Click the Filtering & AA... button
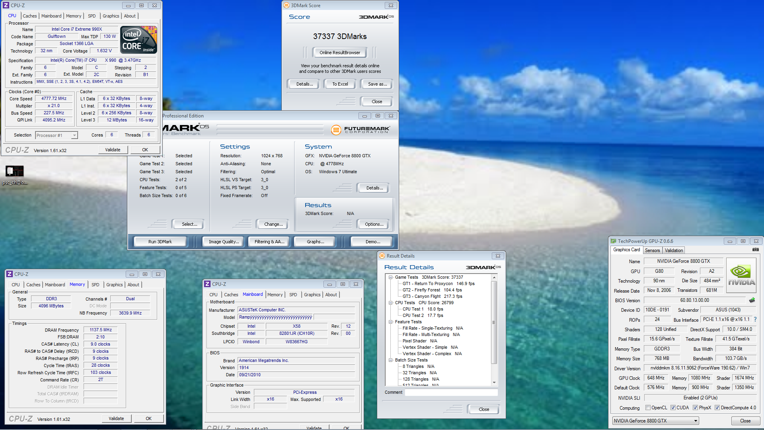 pos(269,241)
